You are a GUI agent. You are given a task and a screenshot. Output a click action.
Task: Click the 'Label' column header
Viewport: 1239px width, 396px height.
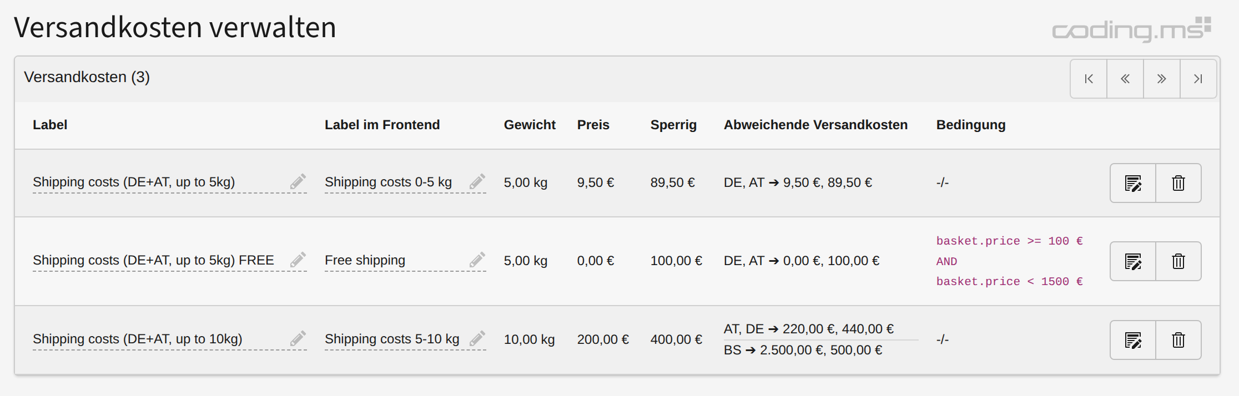pyautogui.click(x=50, y=125)
